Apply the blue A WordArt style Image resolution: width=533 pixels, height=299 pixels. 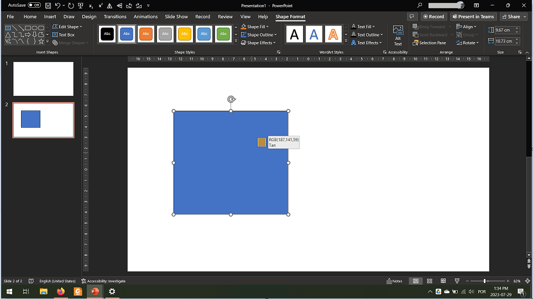tap(313, 34)
